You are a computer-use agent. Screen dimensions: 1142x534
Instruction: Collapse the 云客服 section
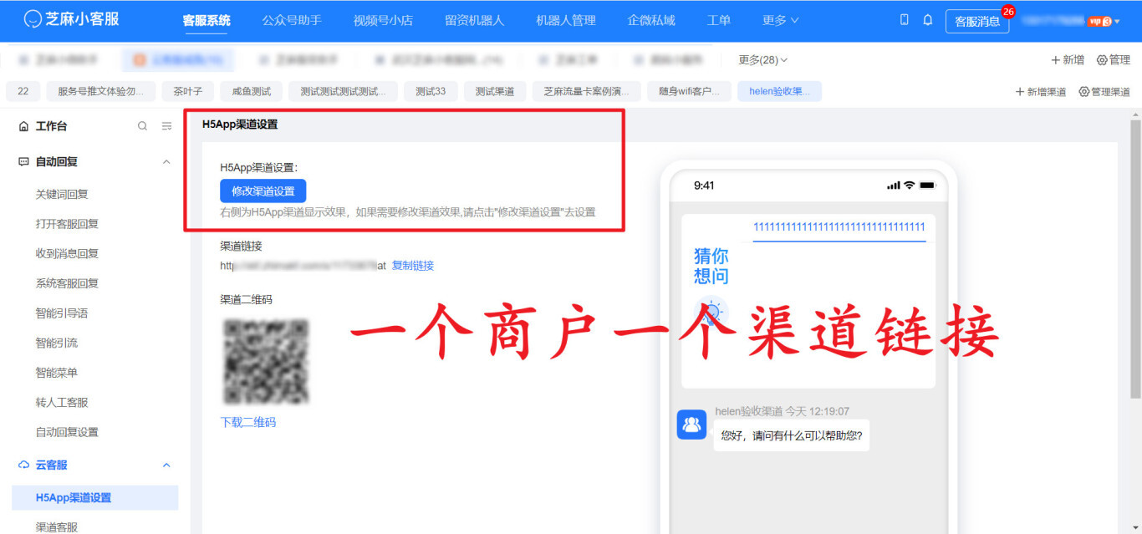click(x=166, y=465)
